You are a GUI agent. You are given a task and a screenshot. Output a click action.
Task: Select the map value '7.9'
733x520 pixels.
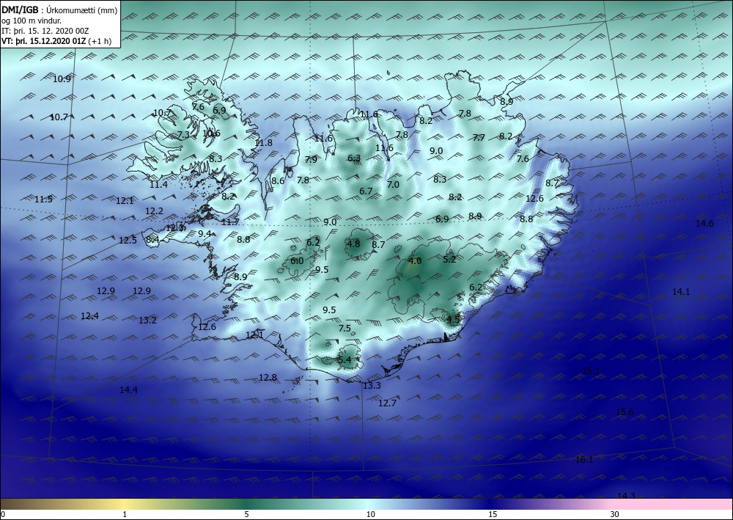(311, 159)
